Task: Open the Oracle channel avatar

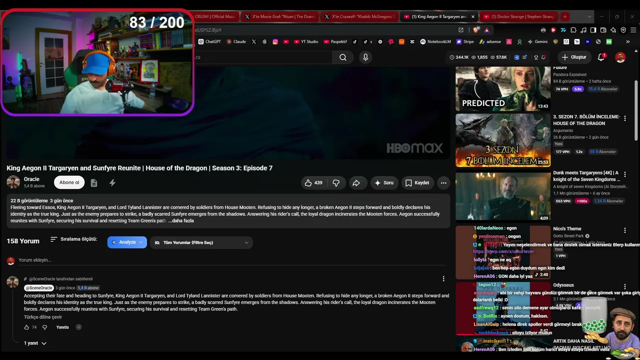Action: tap(13, 182)
